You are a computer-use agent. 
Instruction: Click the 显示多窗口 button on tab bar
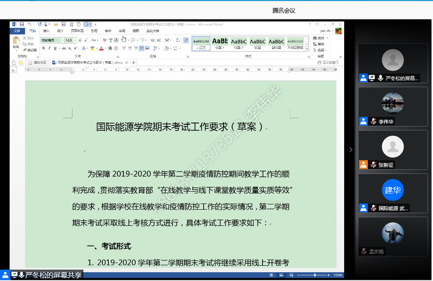[328, 63]
